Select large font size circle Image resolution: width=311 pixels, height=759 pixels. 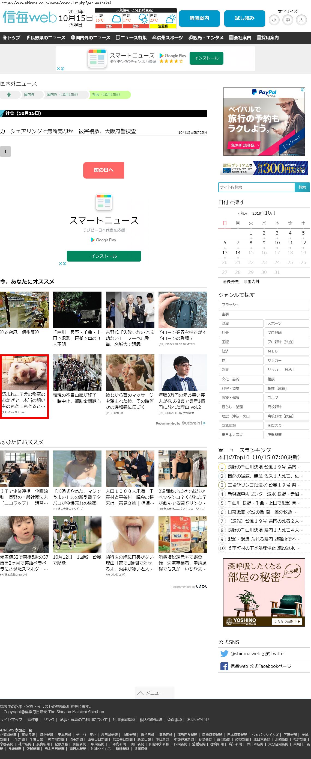click(301, 20)
